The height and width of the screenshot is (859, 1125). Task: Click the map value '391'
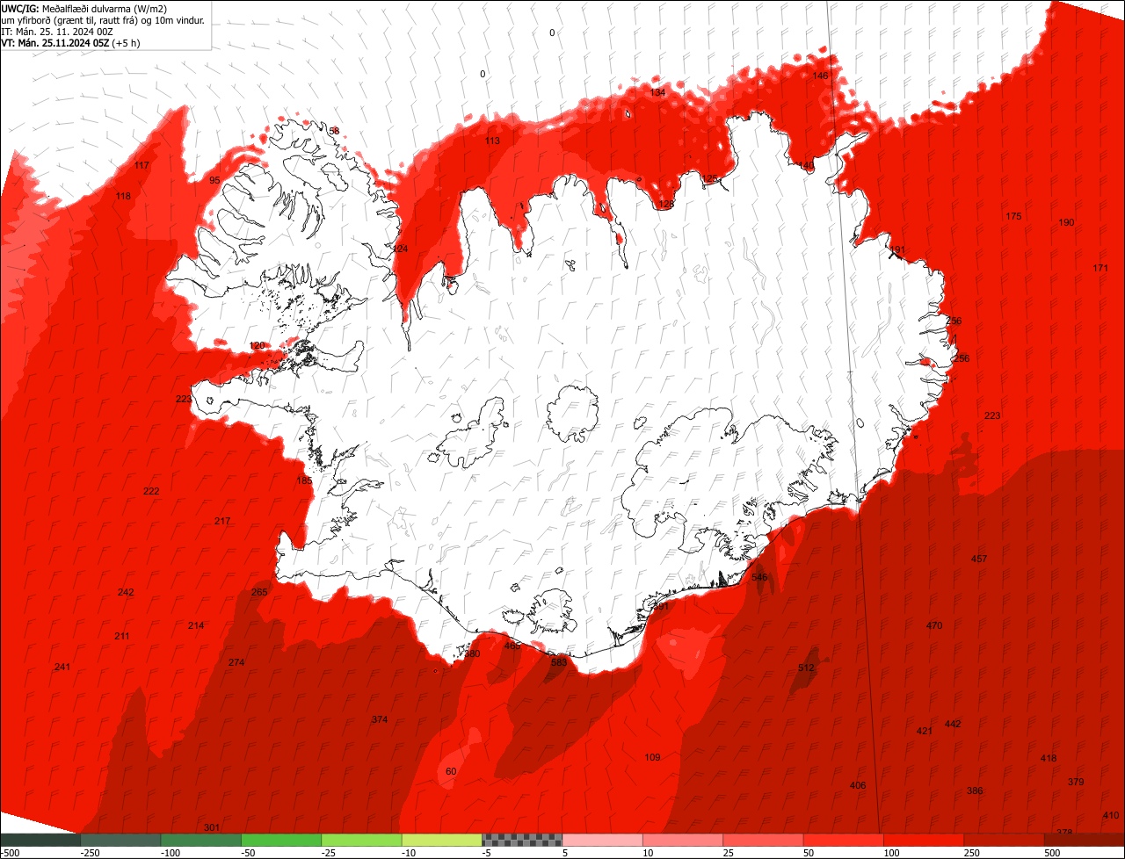pyautogui.click(x=661, y=606)
